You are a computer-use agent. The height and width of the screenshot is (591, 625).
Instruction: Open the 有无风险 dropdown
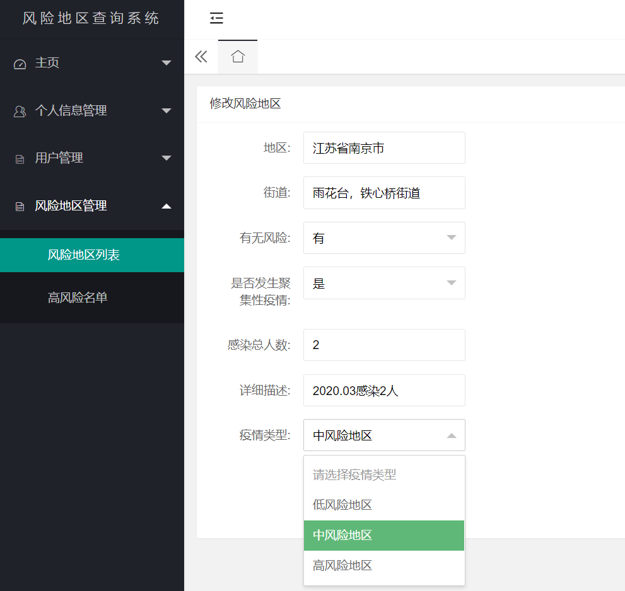coord(384,238)
